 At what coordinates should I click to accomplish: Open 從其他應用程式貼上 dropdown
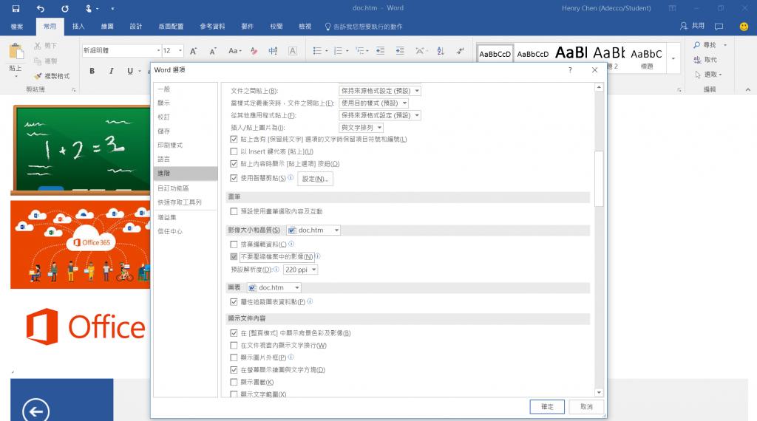(379, 115)
